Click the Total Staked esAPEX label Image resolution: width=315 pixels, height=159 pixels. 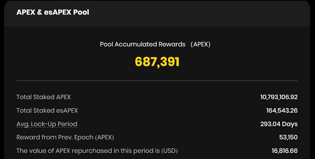pos(47,110)
